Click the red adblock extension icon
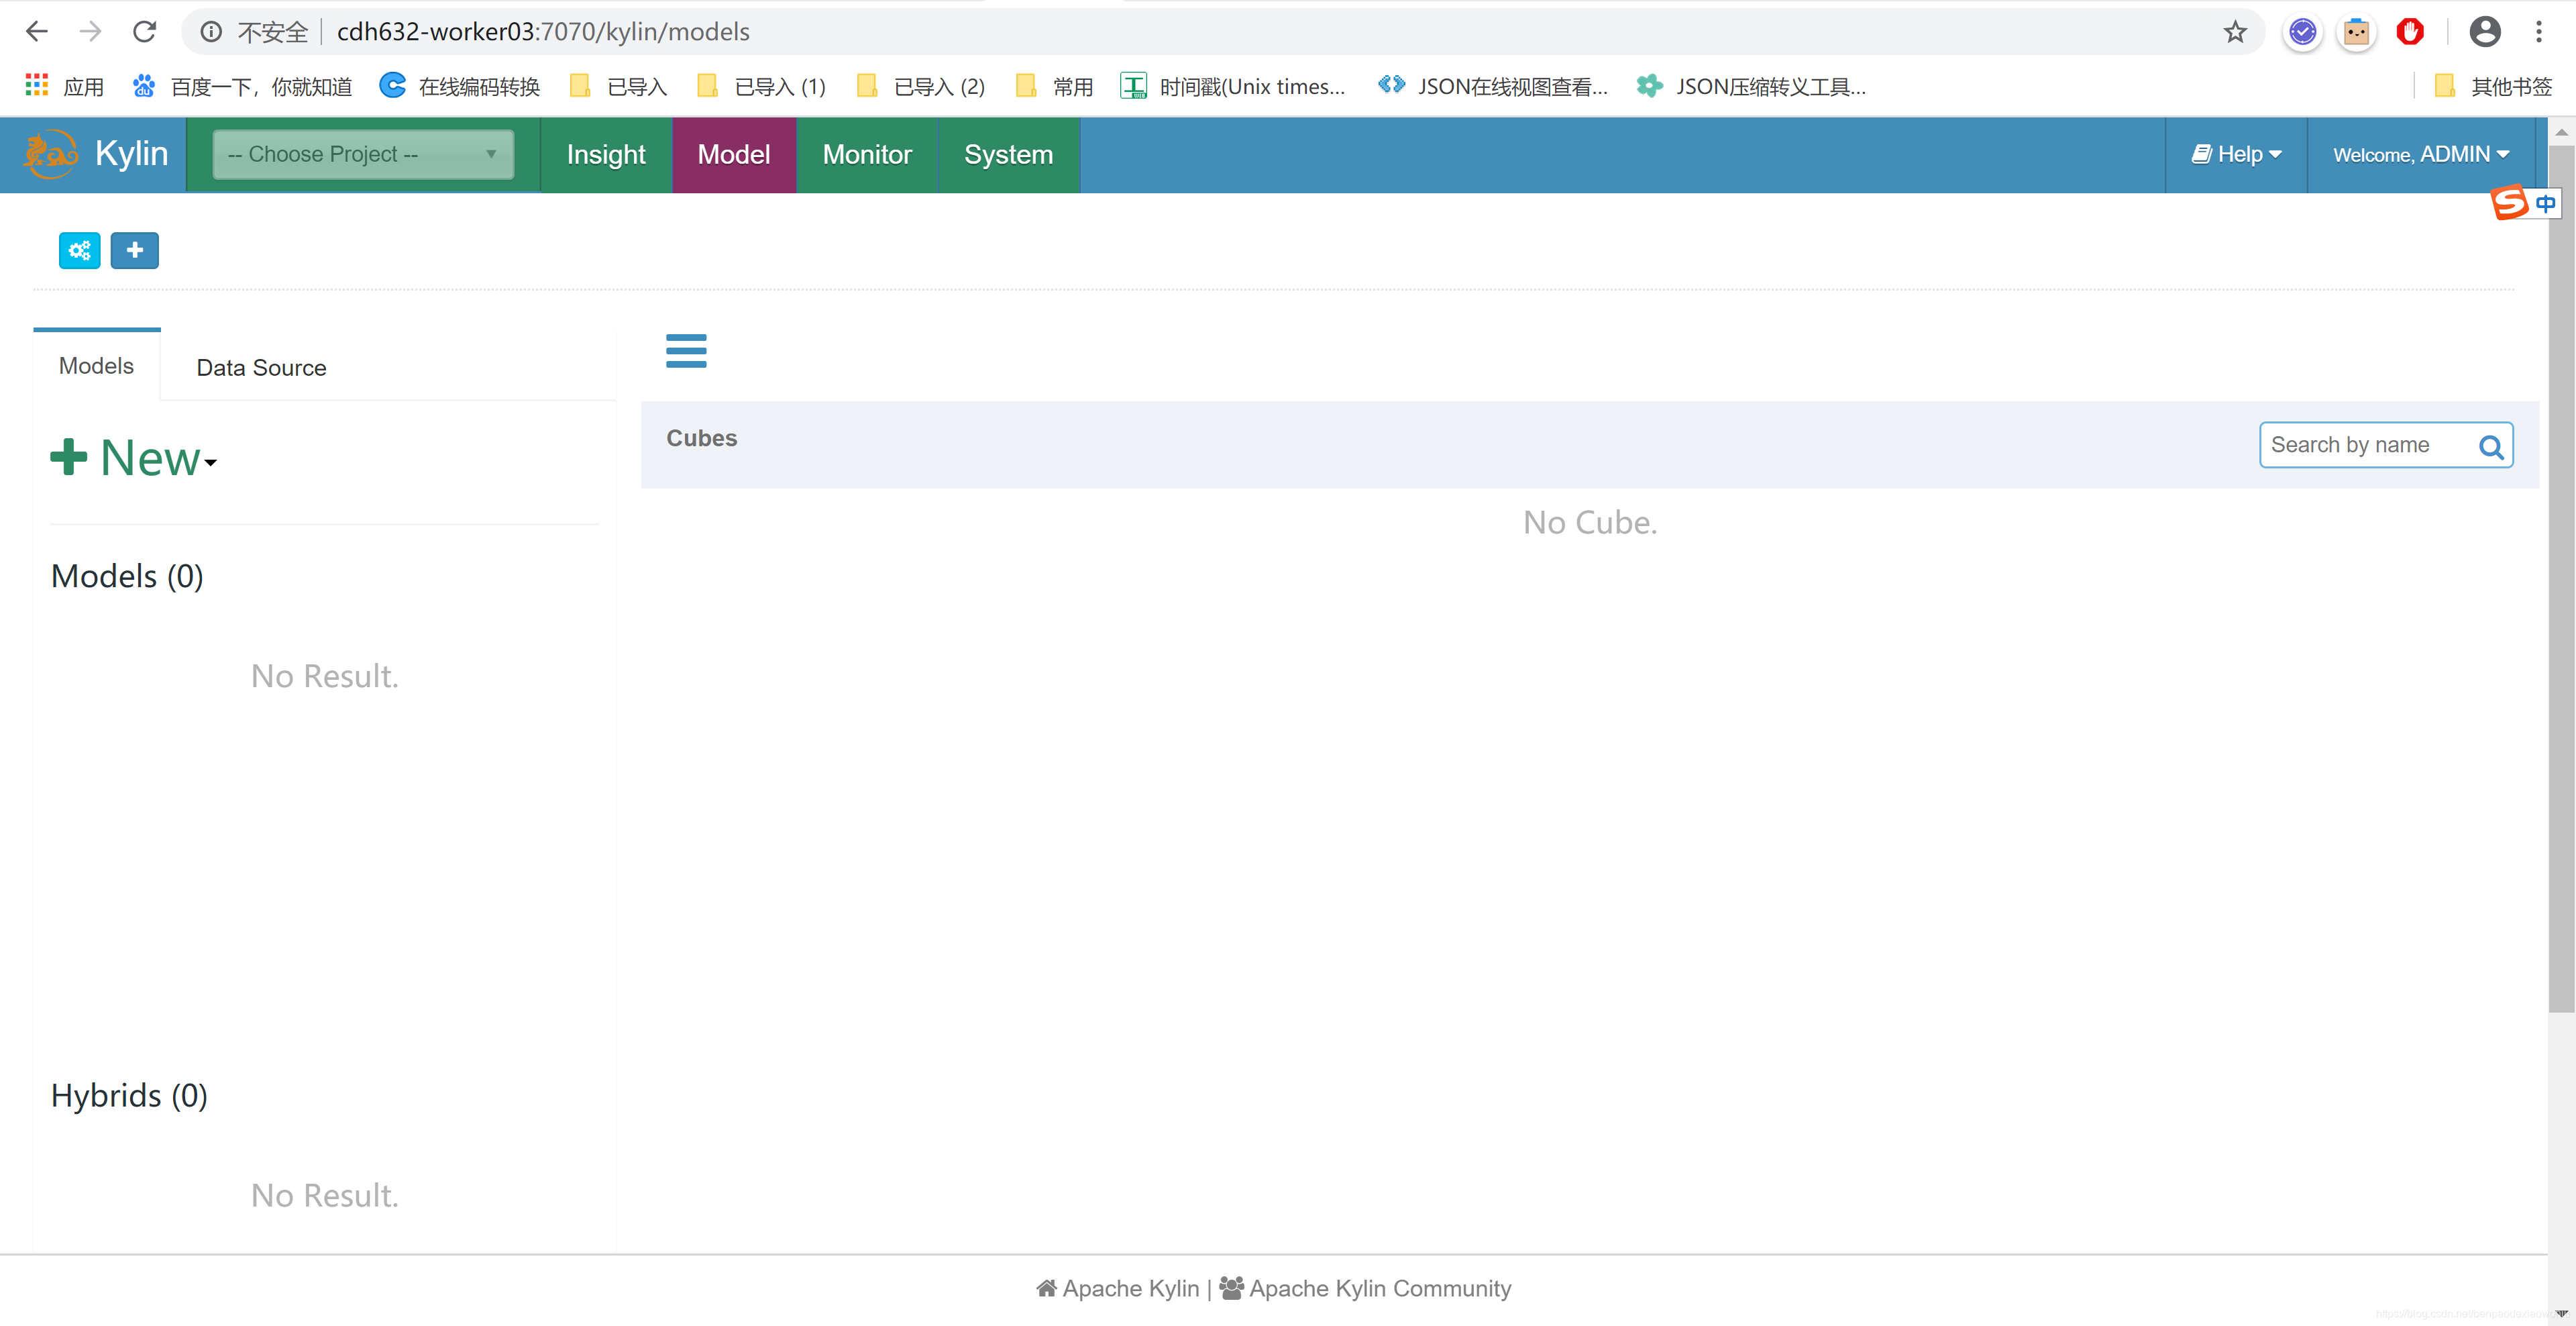Image resolution: width=2576 pixels, height=1326 pixels. click(x=2409, y=32)
